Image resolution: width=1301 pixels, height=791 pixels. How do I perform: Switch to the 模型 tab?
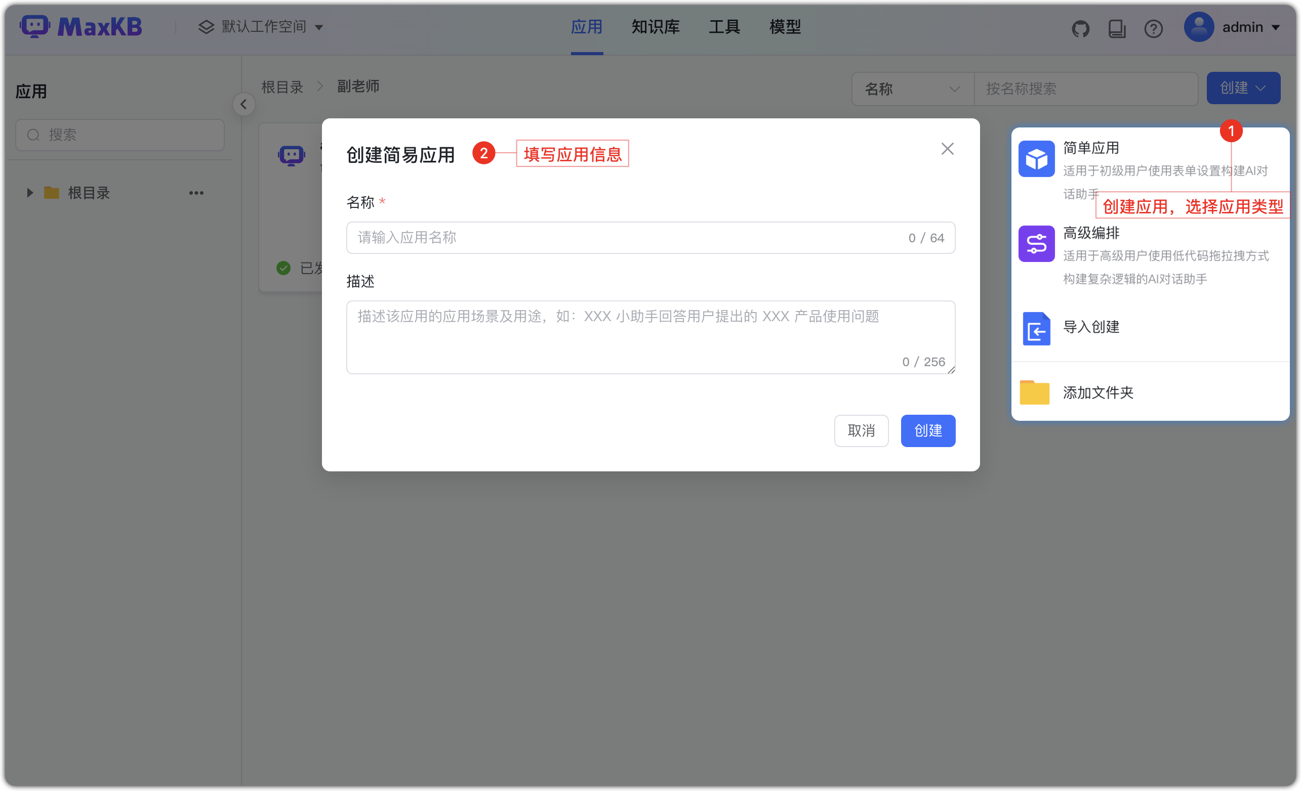point(785,27)
